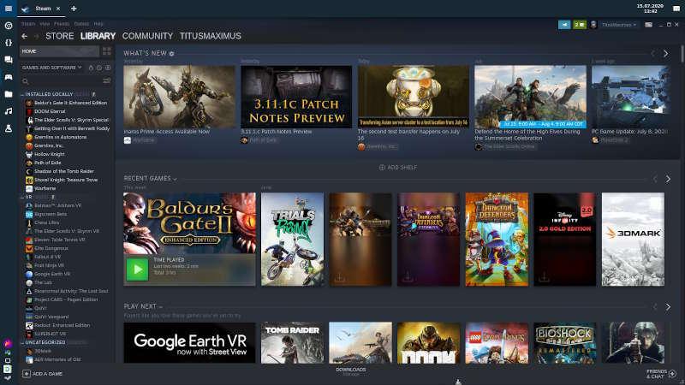Click the Add a Game plus icon
This screenshot has width=685, height=385.
(27, 374)
